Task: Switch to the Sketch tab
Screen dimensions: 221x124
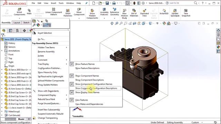Action: (26, 22)
